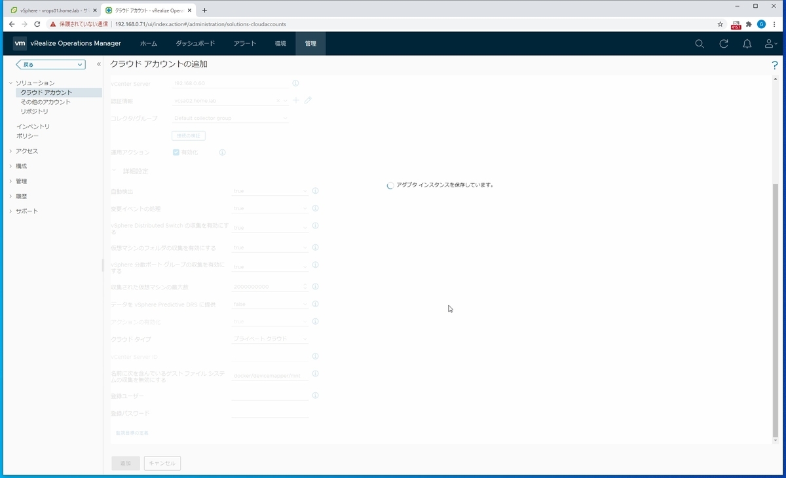This screenshot has height=478, width=786.
Task: Edit the credential with the pencil icon
Action: click(308, 101)
